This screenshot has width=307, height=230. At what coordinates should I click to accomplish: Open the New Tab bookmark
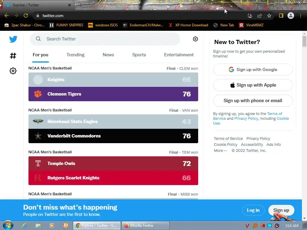[224, 25]
